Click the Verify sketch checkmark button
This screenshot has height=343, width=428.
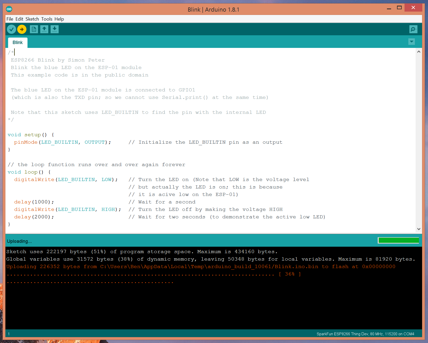[11, 29]
